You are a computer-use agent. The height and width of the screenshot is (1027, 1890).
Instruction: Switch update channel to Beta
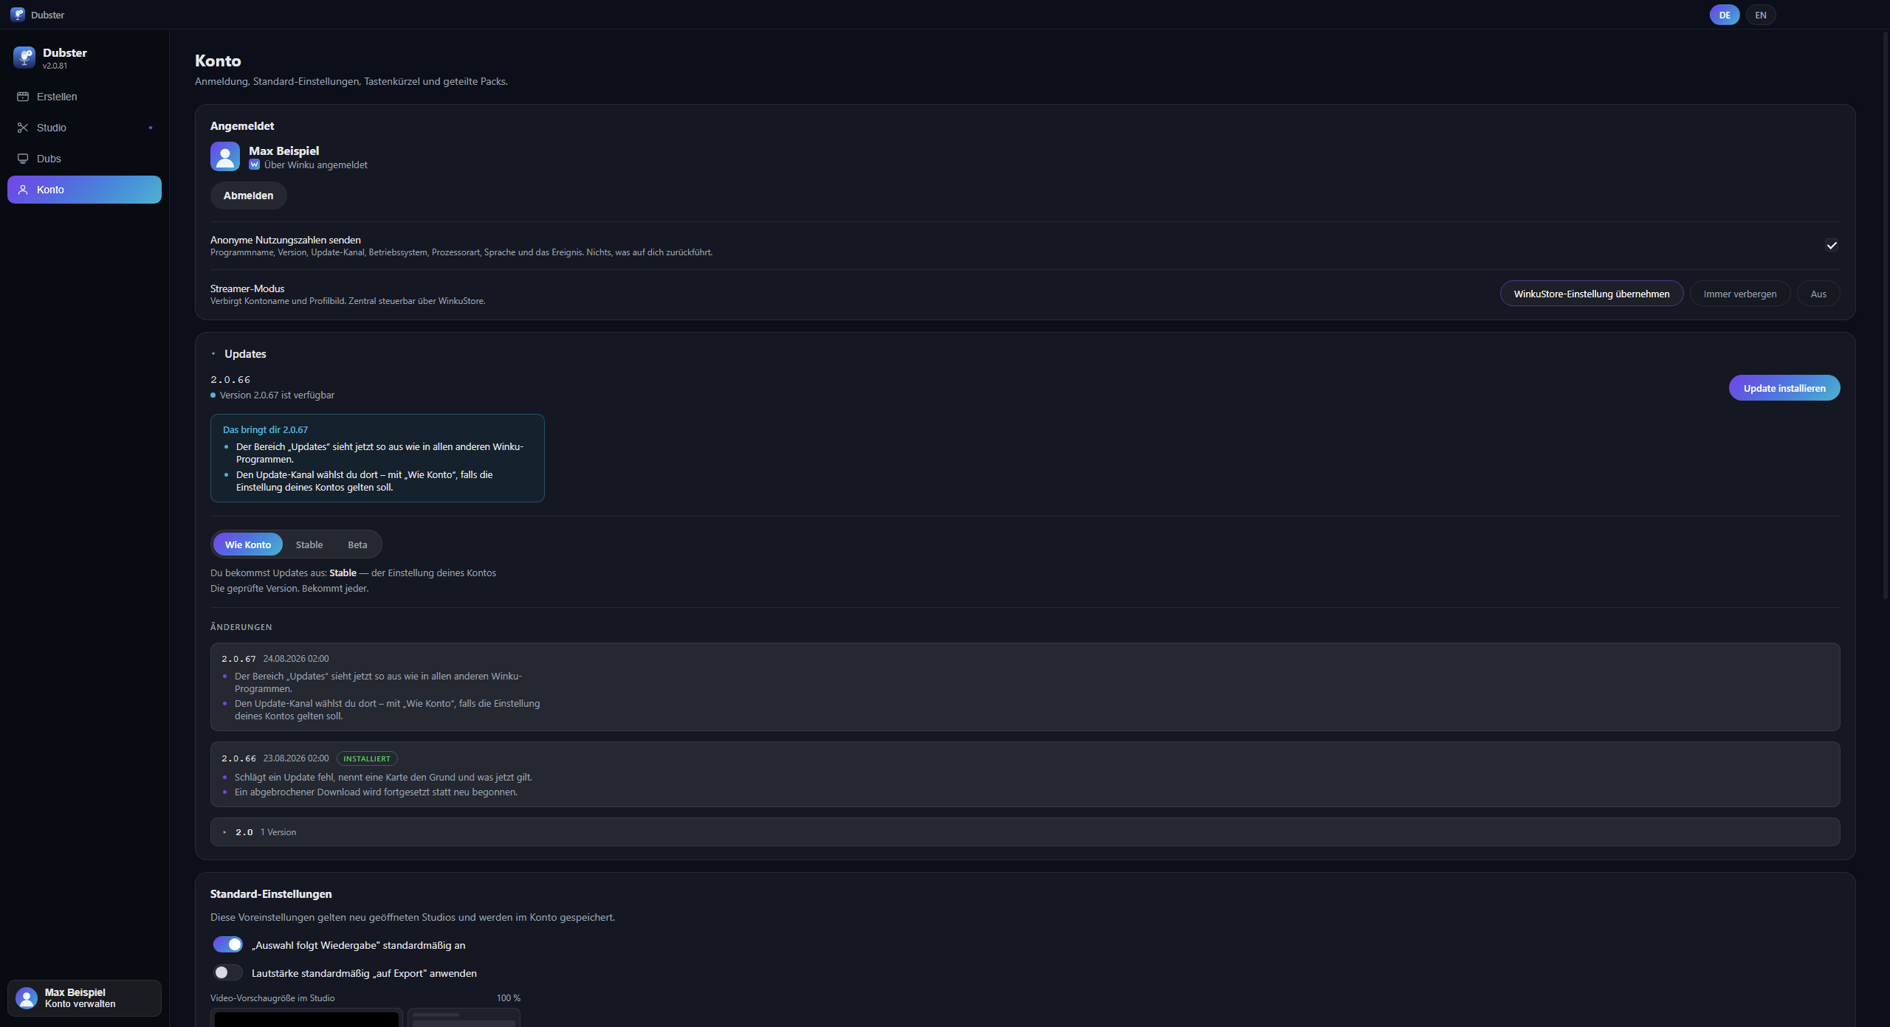[x=357, y=544]
